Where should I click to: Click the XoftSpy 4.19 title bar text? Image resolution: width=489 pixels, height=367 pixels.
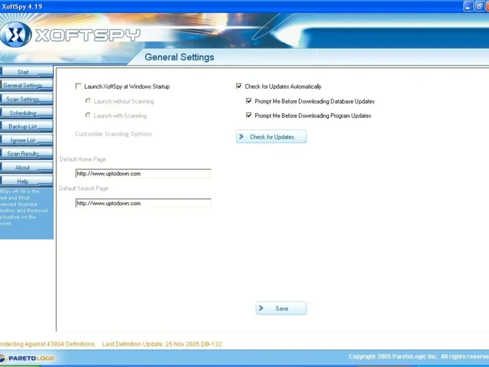22,7
